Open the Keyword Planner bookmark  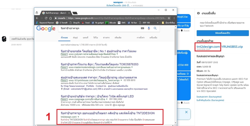45,23
